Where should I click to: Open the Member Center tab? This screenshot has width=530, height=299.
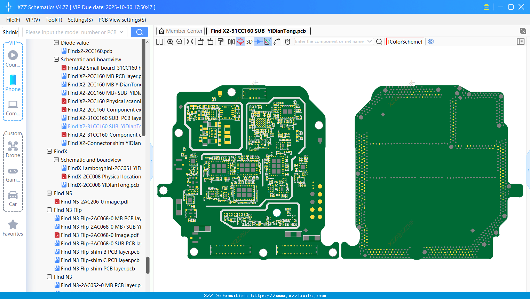coord(180,31)
